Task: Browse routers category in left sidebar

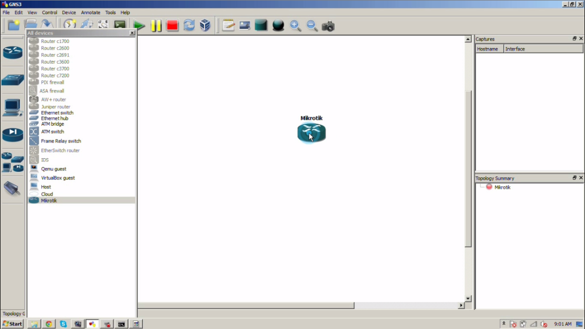Action: (x=13, y=52)
